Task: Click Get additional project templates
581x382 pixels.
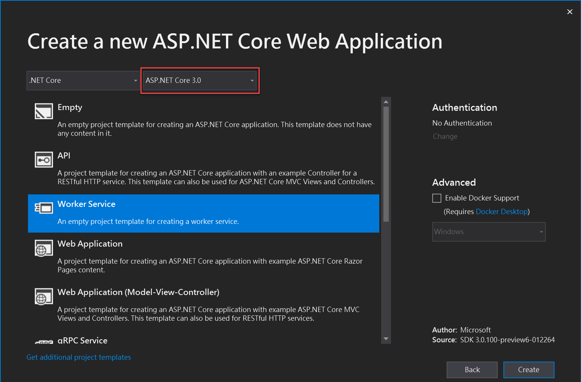Action: (x=78, y=357)
